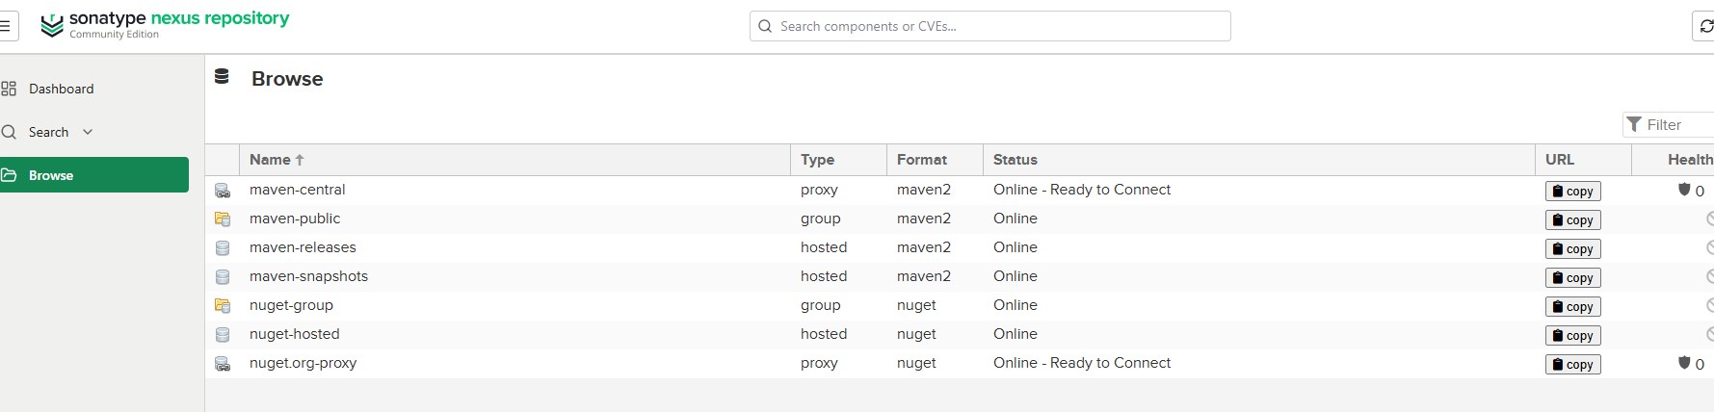Copy URL for nuget-group

click(1573, 307)
